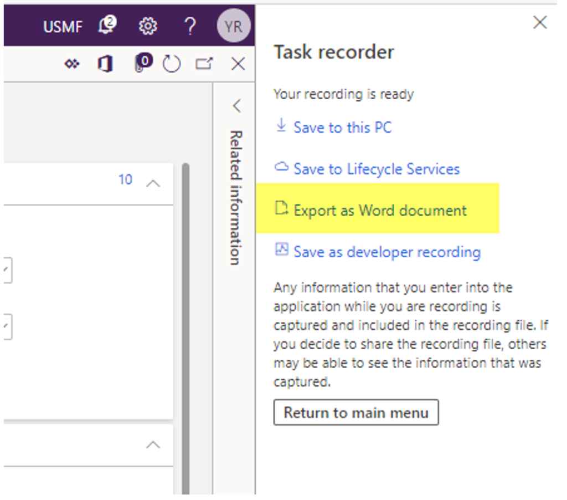Viewport: 567px width, 500px height.
Task: Pop out the form in a new window
Action: tap(204, 63)
